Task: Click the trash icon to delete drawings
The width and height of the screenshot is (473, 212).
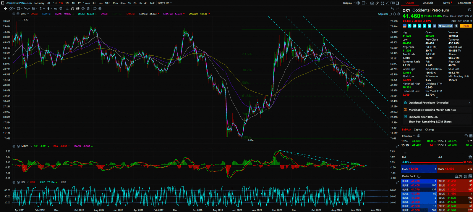Action: point(88,9)
